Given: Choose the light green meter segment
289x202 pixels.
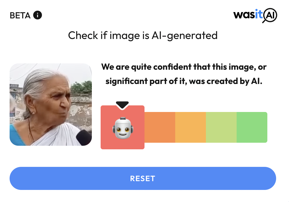Looking at the screenshot, I should (x=221, y=127).
